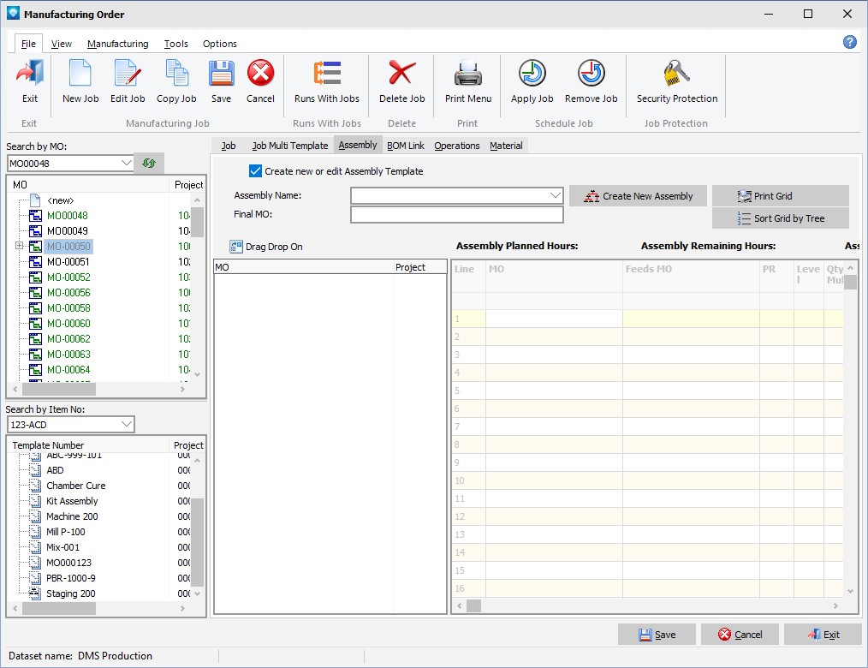The height and width of the screenshot is (668, 868).
Task: Select MO-00051 in the MO tree
Action: (x=68, y=261)
